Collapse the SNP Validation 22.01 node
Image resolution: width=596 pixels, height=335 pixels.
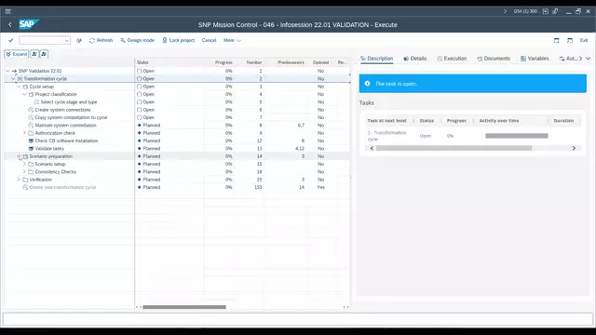tap(7, 71)
